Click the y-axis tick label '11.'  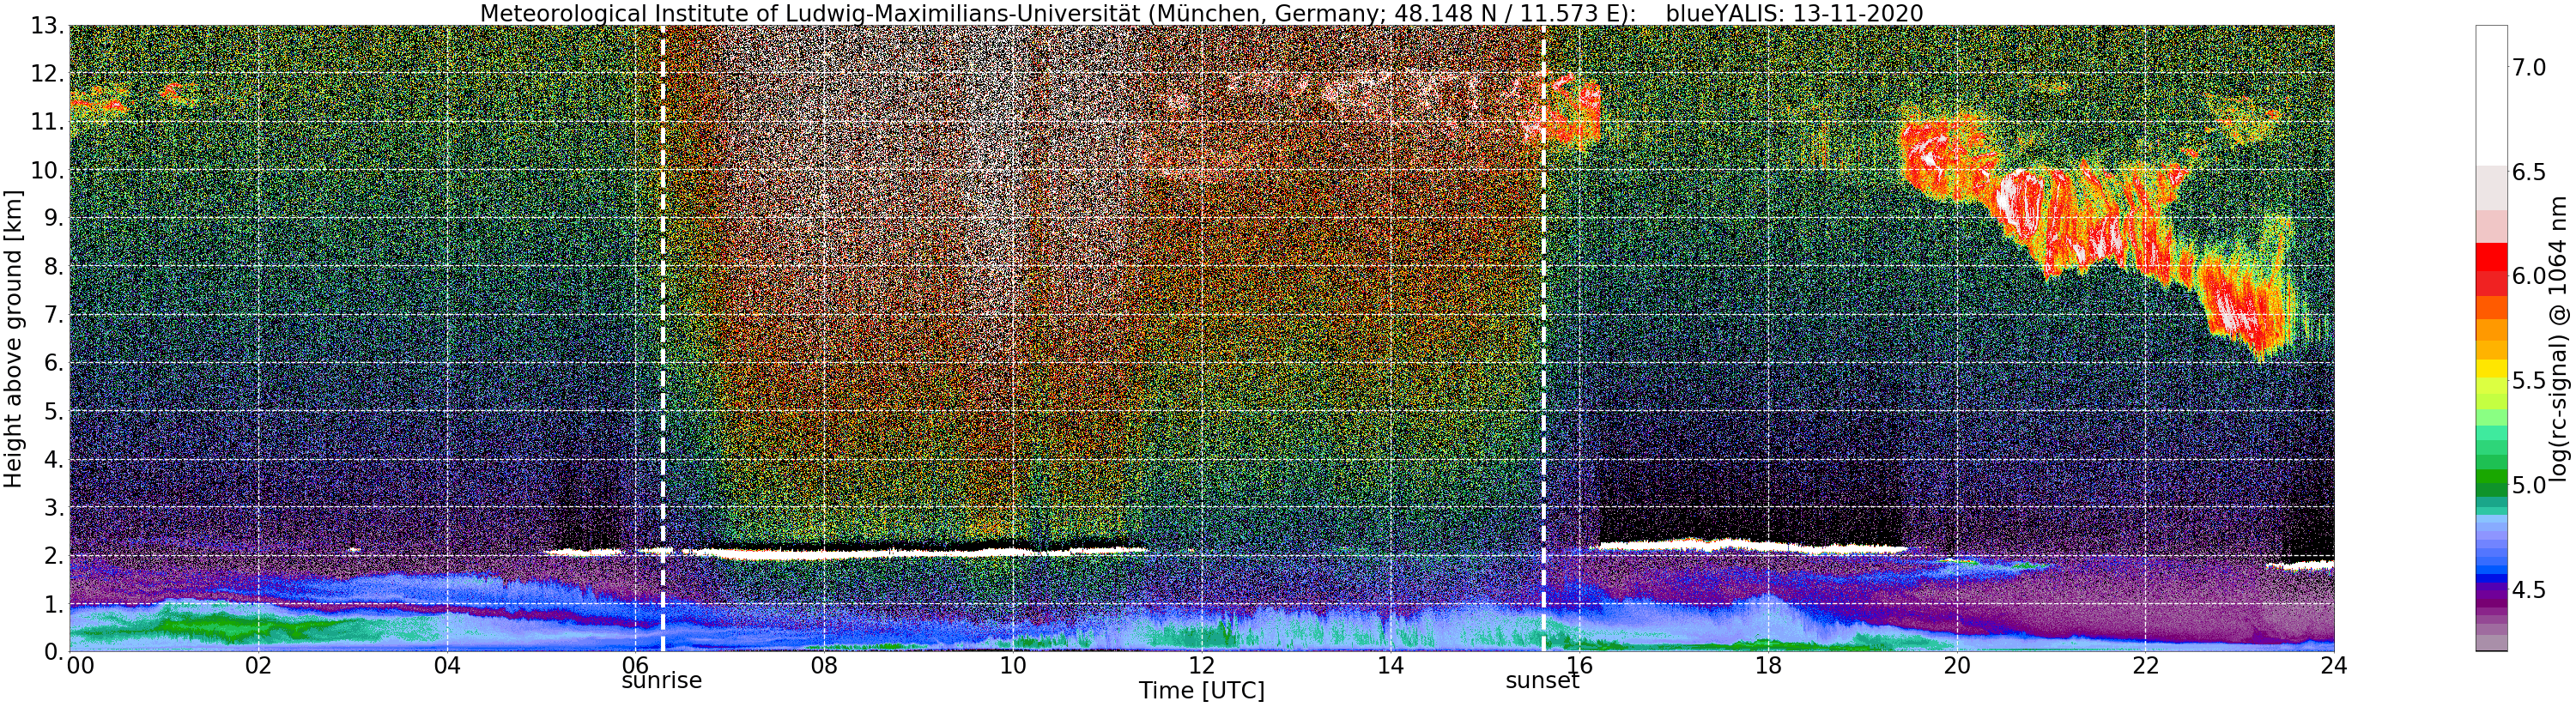(46, 122)
